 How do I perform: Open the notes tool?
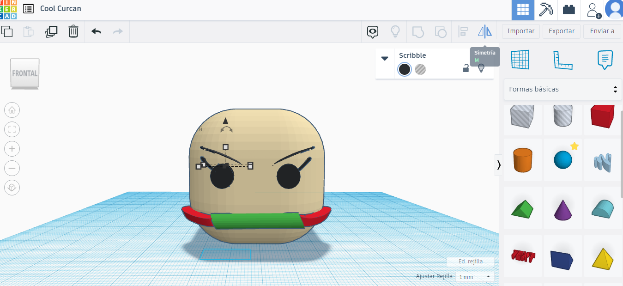(605, 60)
